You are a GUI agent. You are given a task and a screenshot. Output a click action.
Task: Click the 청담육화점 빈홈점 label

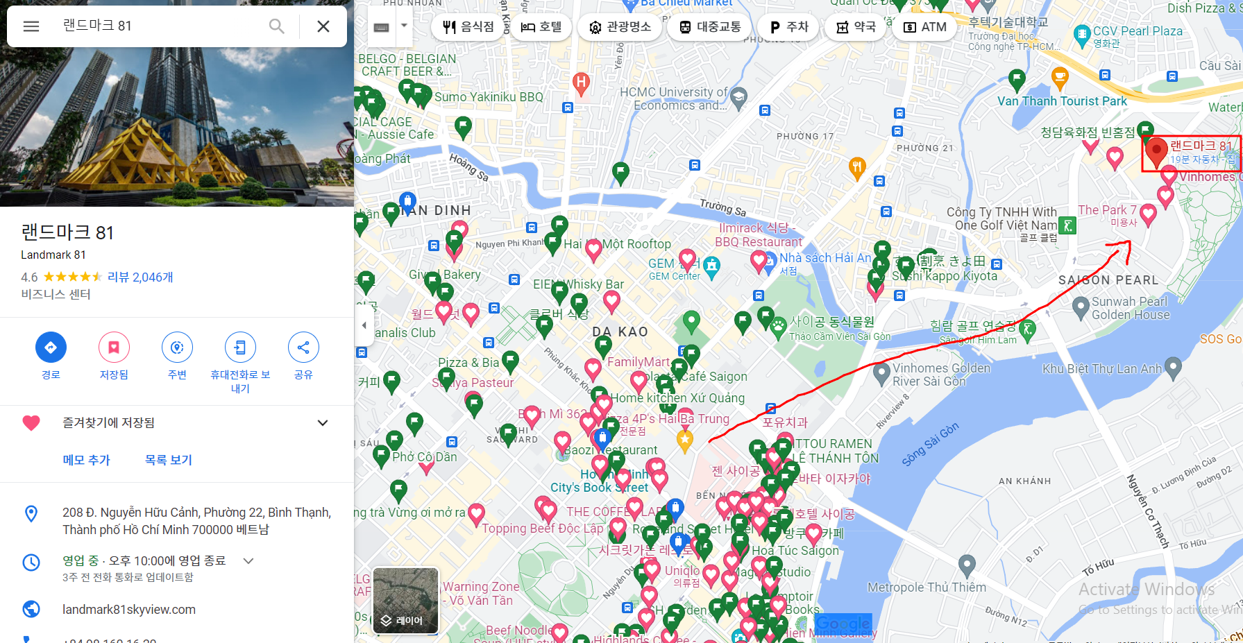[x=1088, y=132]
